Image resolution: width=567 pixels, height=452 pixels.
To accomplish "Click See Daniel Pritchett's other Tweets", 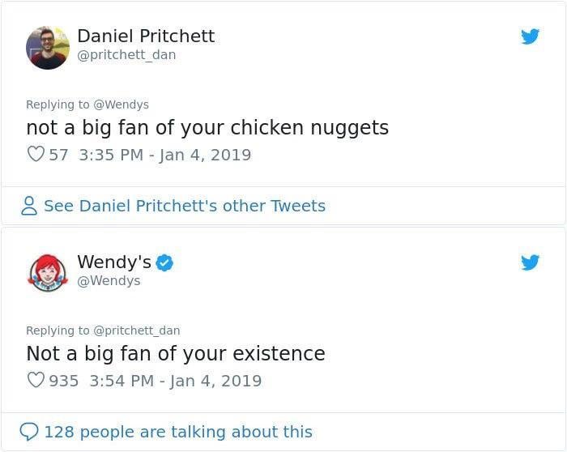I will (185, 207).
